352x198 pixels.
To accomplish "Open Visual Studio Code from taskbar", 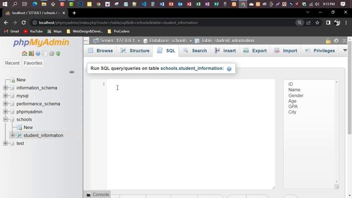I will pyautogui.click(x=144, y=4).
